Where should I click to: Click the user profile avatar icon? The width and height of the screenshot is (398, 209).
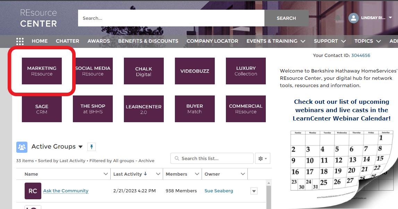(x=353, y=18)
